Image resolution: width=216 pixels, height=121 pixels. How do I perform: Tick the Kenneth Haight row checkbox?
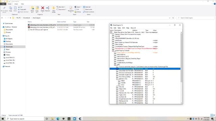pos(117,75)
